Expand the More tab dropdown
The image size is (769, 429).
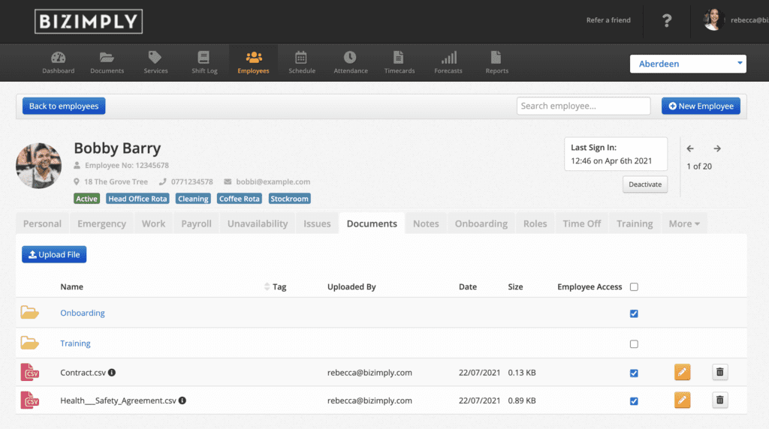(x=683, y=223)
